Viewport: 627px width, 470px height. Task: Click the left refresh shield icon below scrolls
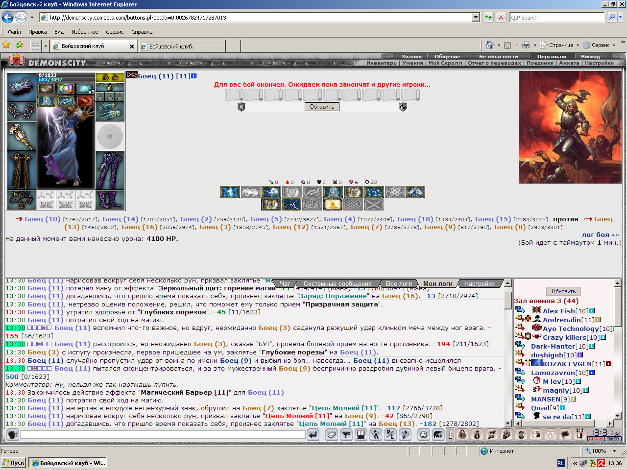tap(241, 107)
